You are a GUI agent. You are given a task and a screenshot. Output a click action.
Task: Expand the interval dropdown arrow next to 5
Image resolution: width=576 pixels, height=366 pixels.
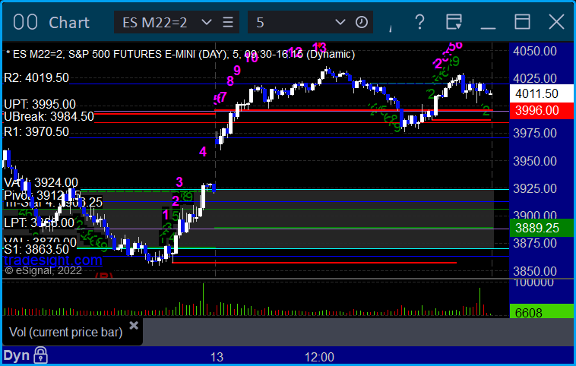(340, 22)
